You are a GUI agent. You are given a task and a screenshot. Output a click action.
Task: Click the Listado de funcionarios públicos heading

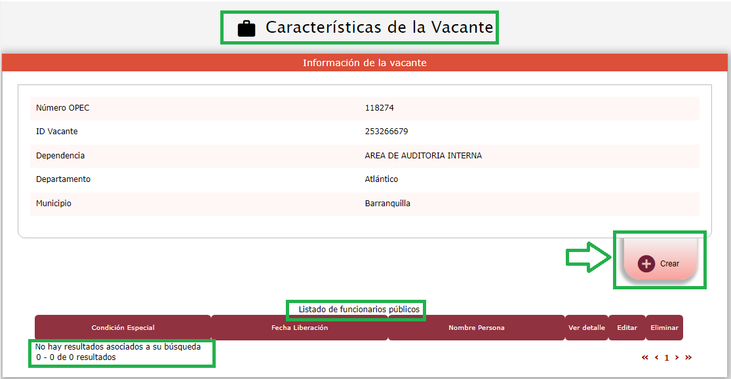pos(359,310)
